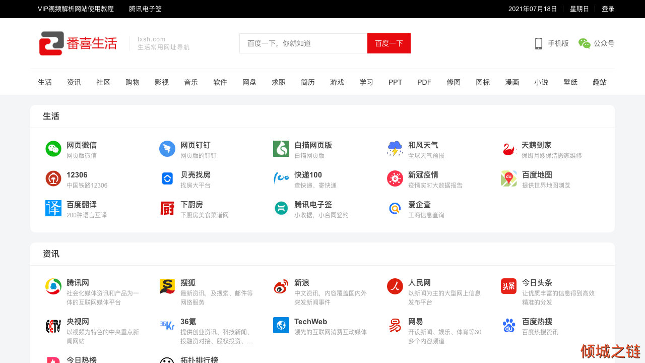Open the 网页微信 WeChat icon
Screen dimensions: 645x363
click(x=53, y=149)
